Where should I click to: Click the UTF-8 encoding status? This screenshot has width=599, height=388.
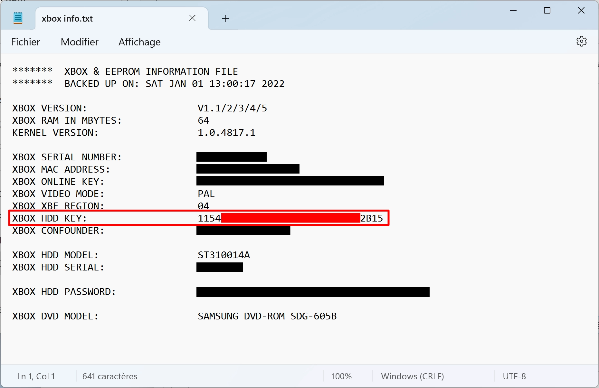(x=514, y=376)
